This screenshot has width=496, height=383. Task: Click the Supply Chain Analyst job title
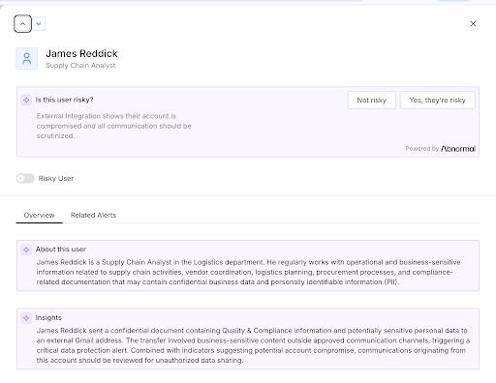point(80,66)
